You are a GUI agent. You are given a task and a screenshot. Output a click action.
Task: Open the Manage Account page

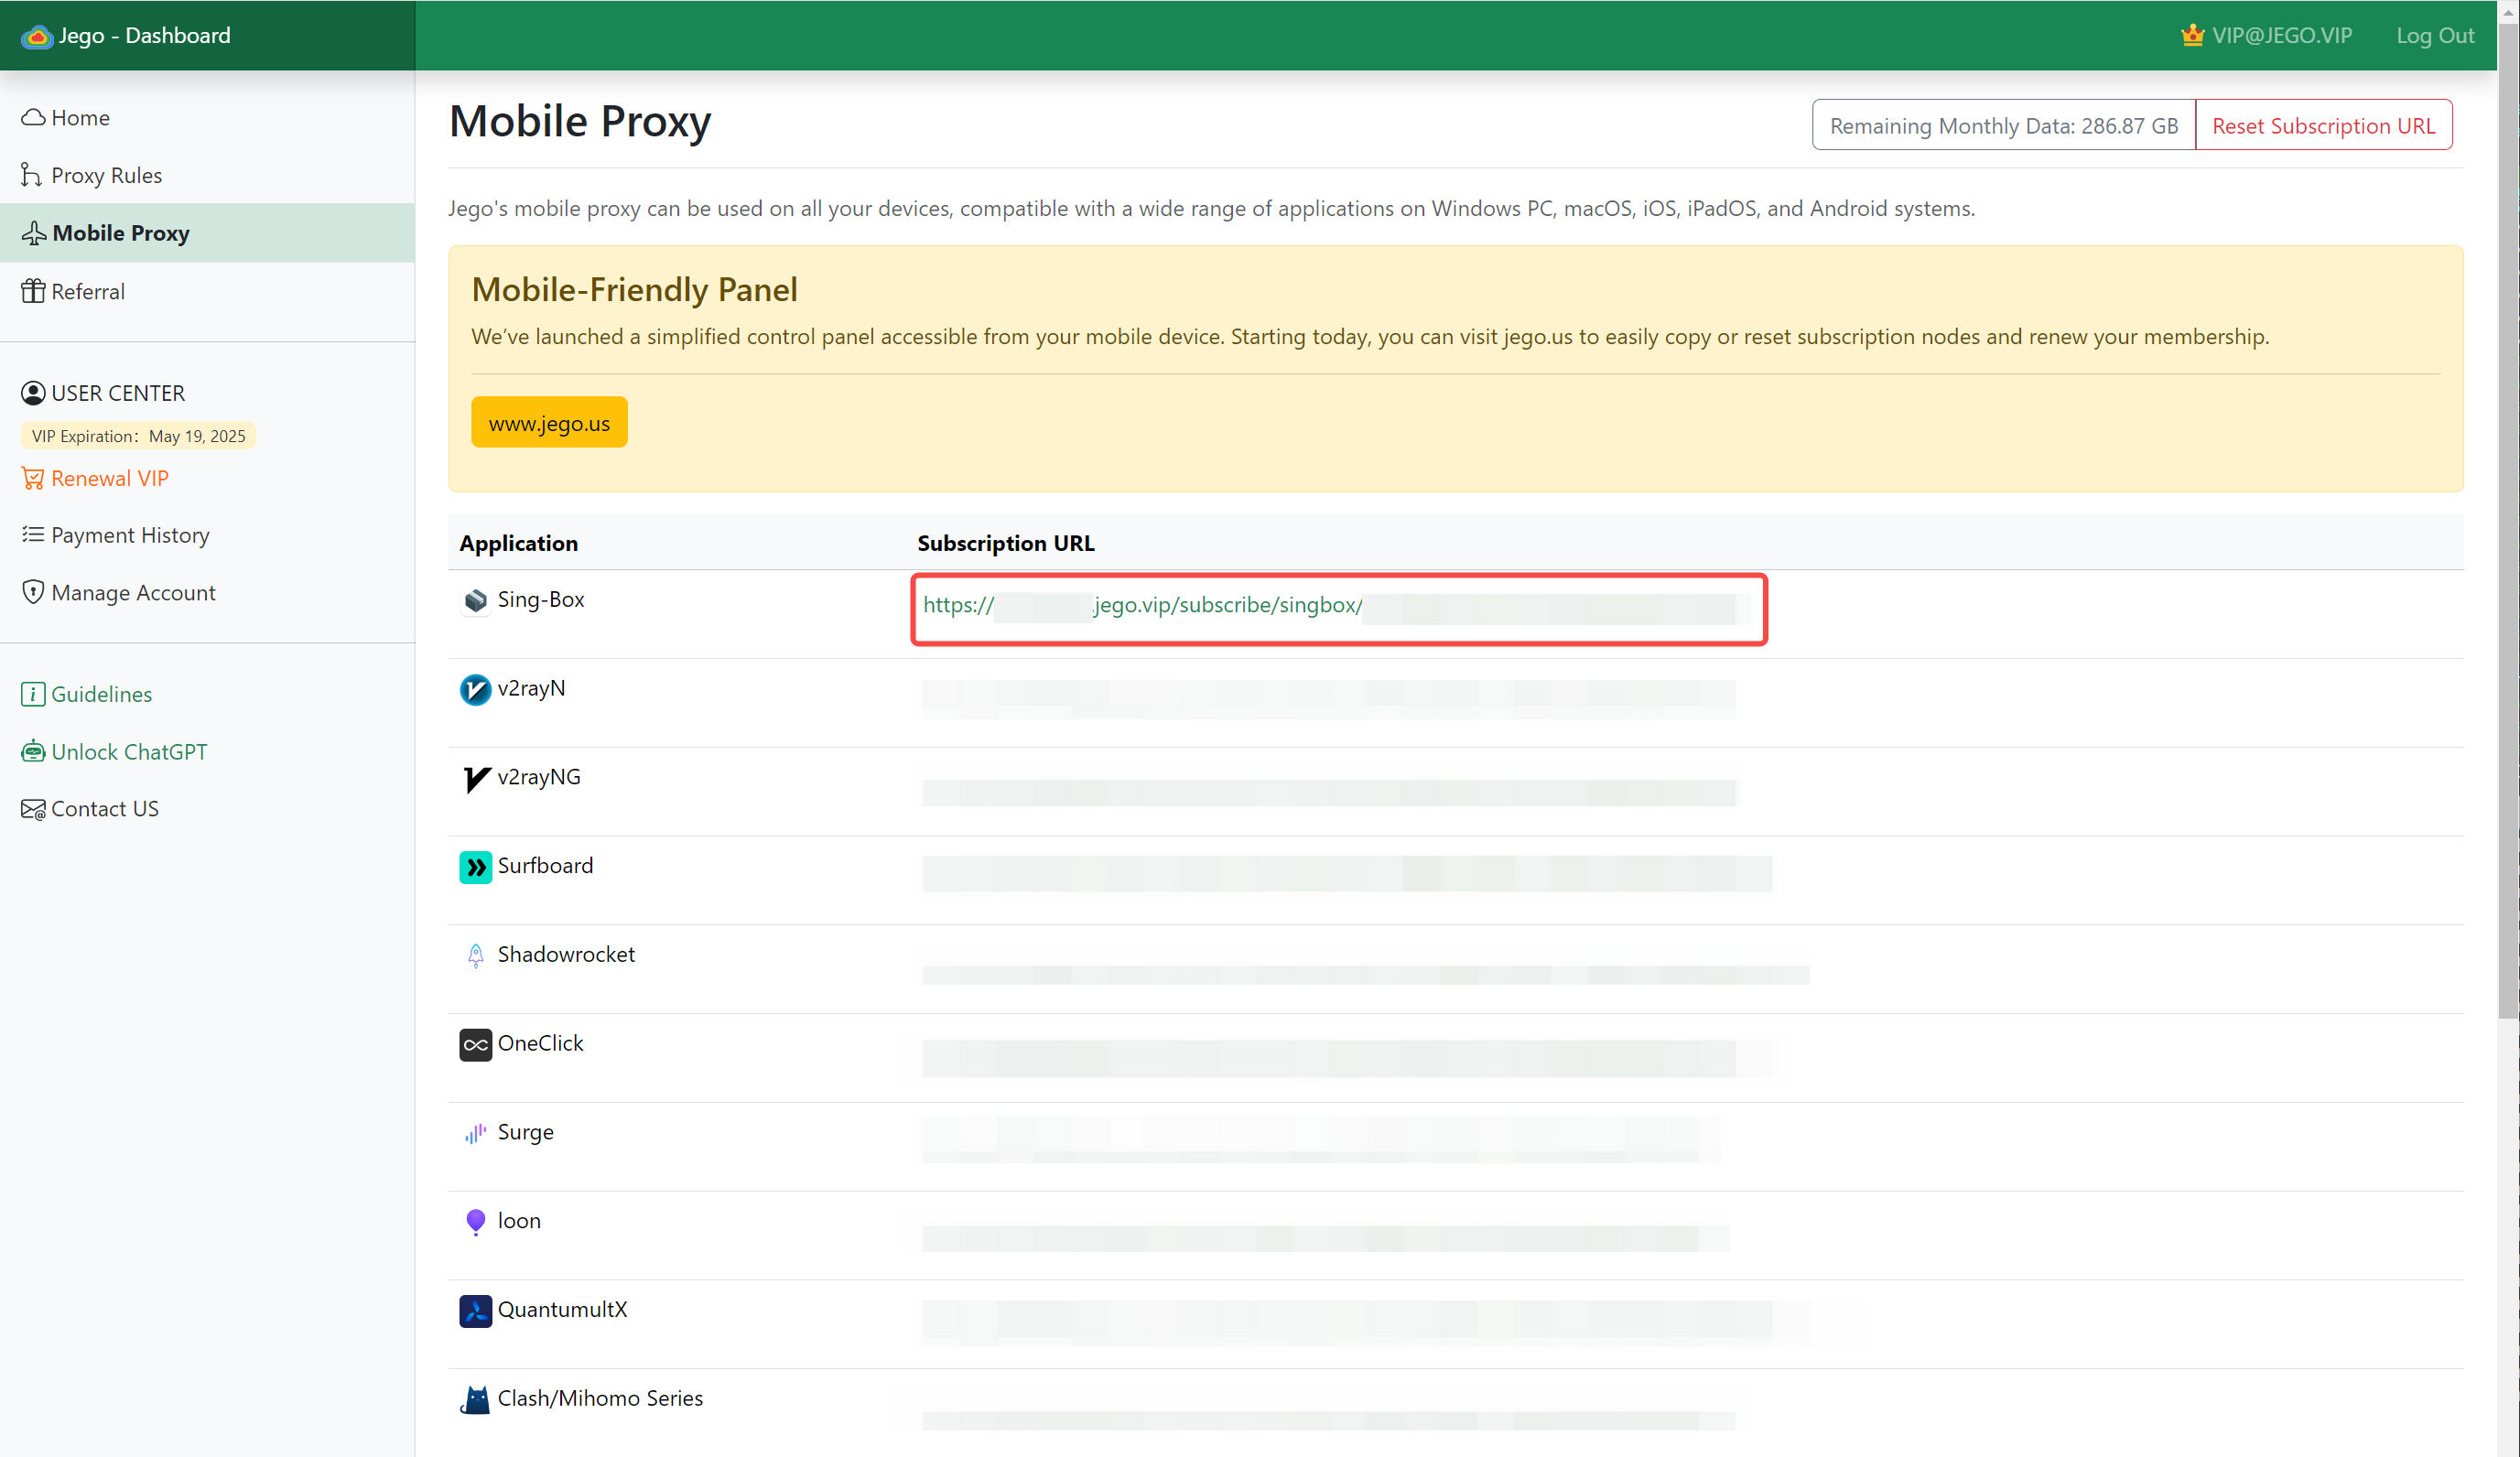[207, 592]
